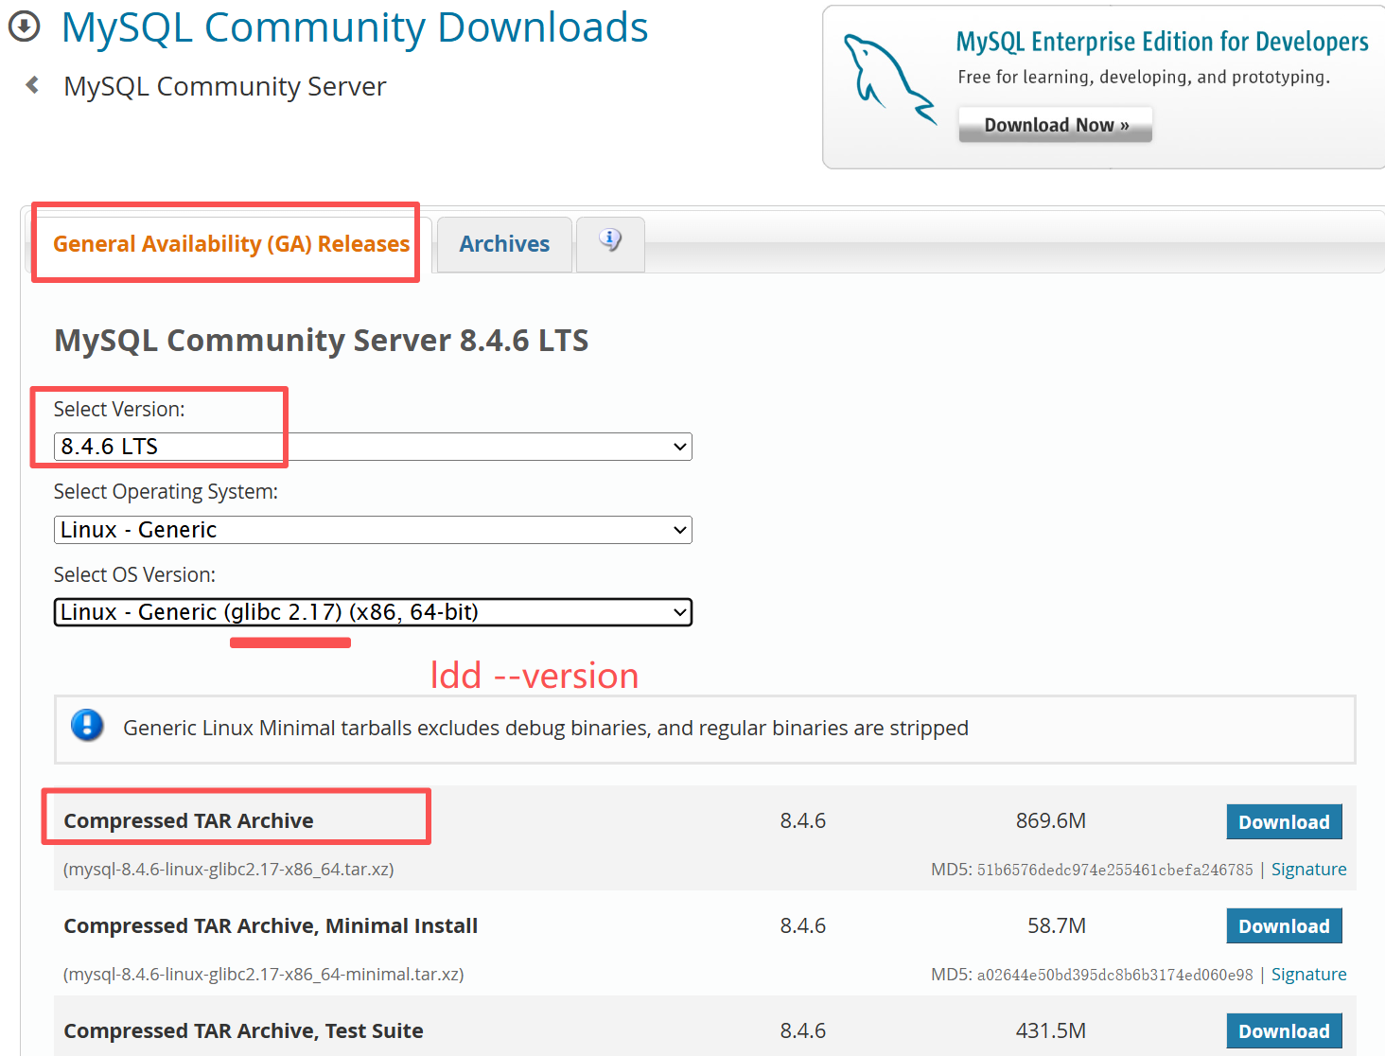Click the back arrow beside MySQL Community Server
The image size is (1385, 1056).
pos(32,85)
